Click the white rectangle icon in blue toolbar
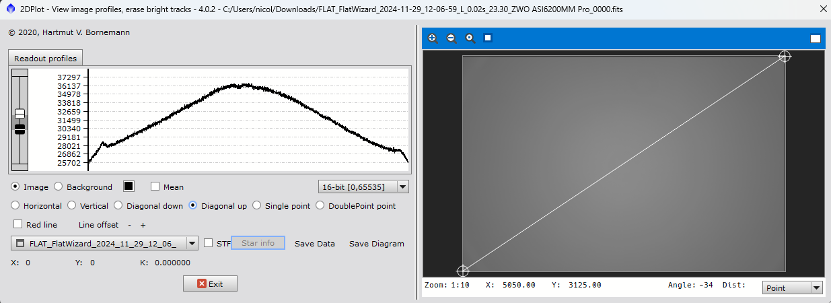Screen dimensions: 831x303 816,38
